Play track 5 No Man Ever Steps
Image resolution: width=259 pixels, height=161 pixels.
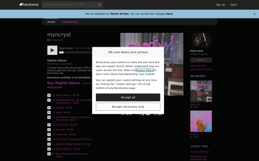click(x=49, y=117)
